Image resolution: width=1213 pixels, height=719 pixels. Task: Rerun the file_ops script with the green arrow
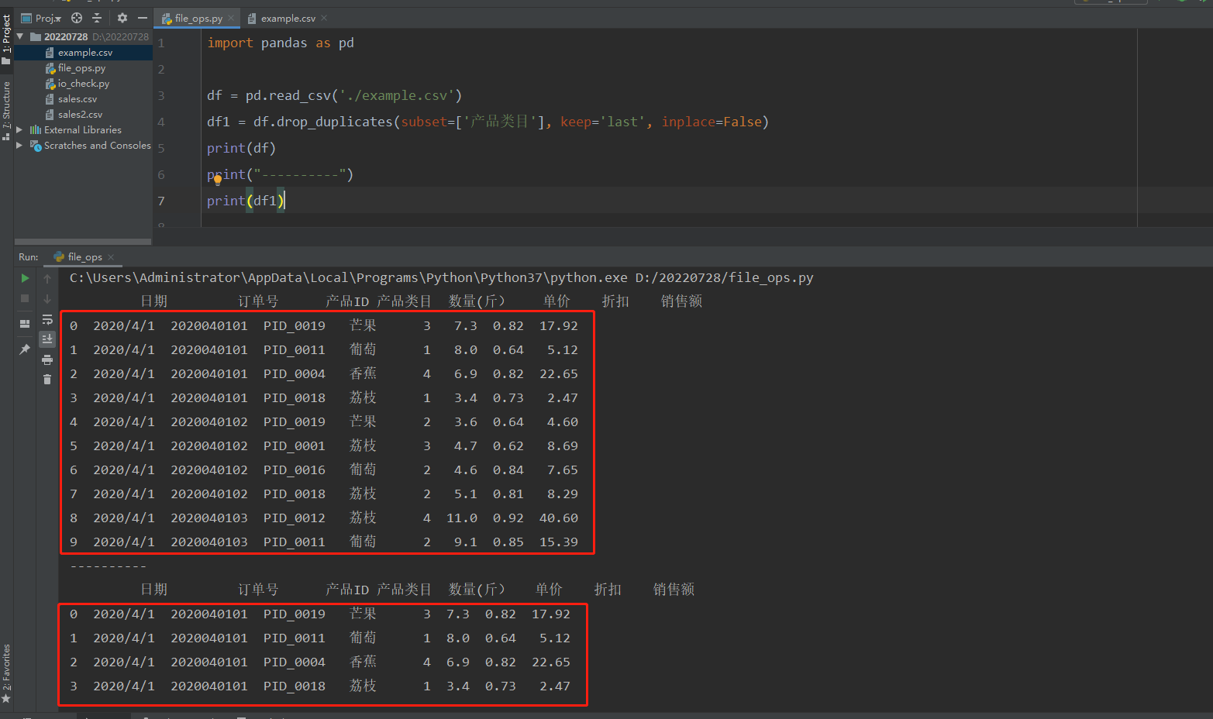point(25,278)
